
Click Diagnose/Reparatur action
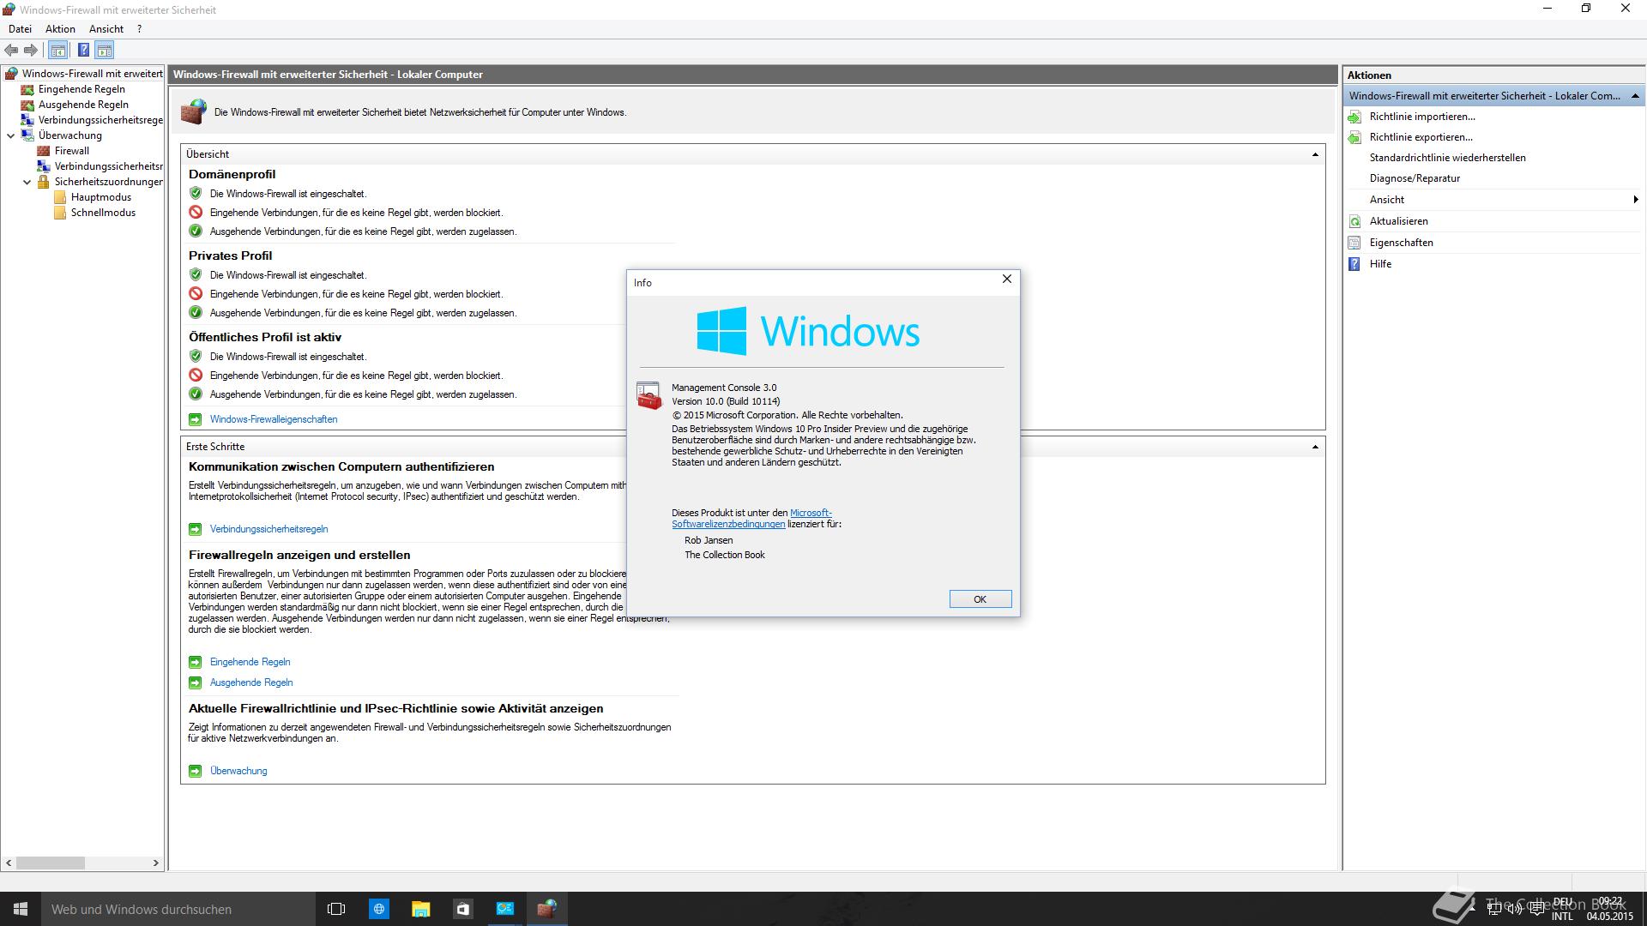[x=1415, y=178]
